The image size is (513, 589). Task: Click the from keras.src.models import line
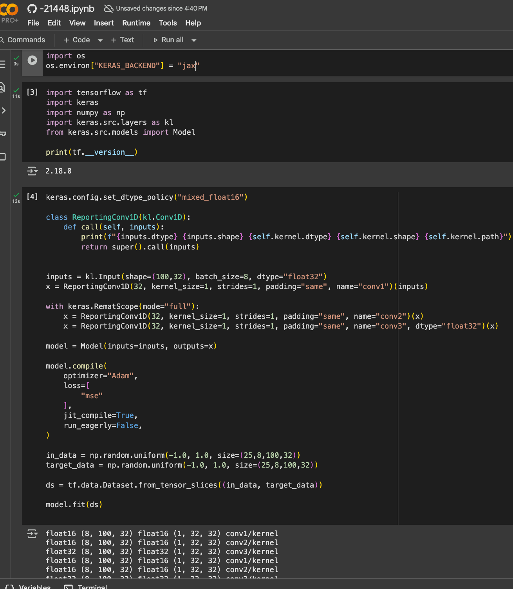click(x=121, y=132)
